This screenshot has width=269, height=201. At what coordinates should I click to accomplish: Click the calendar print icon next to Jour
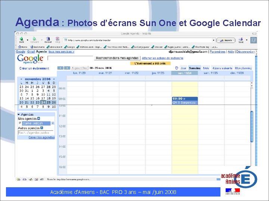pos(176,68)
